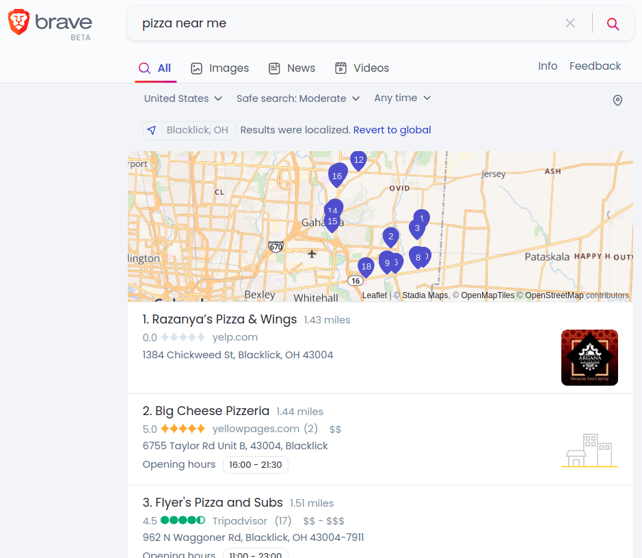
Task: Click Razanya's empty star rating
Action: pyautogui.click(x=183, y=337)
